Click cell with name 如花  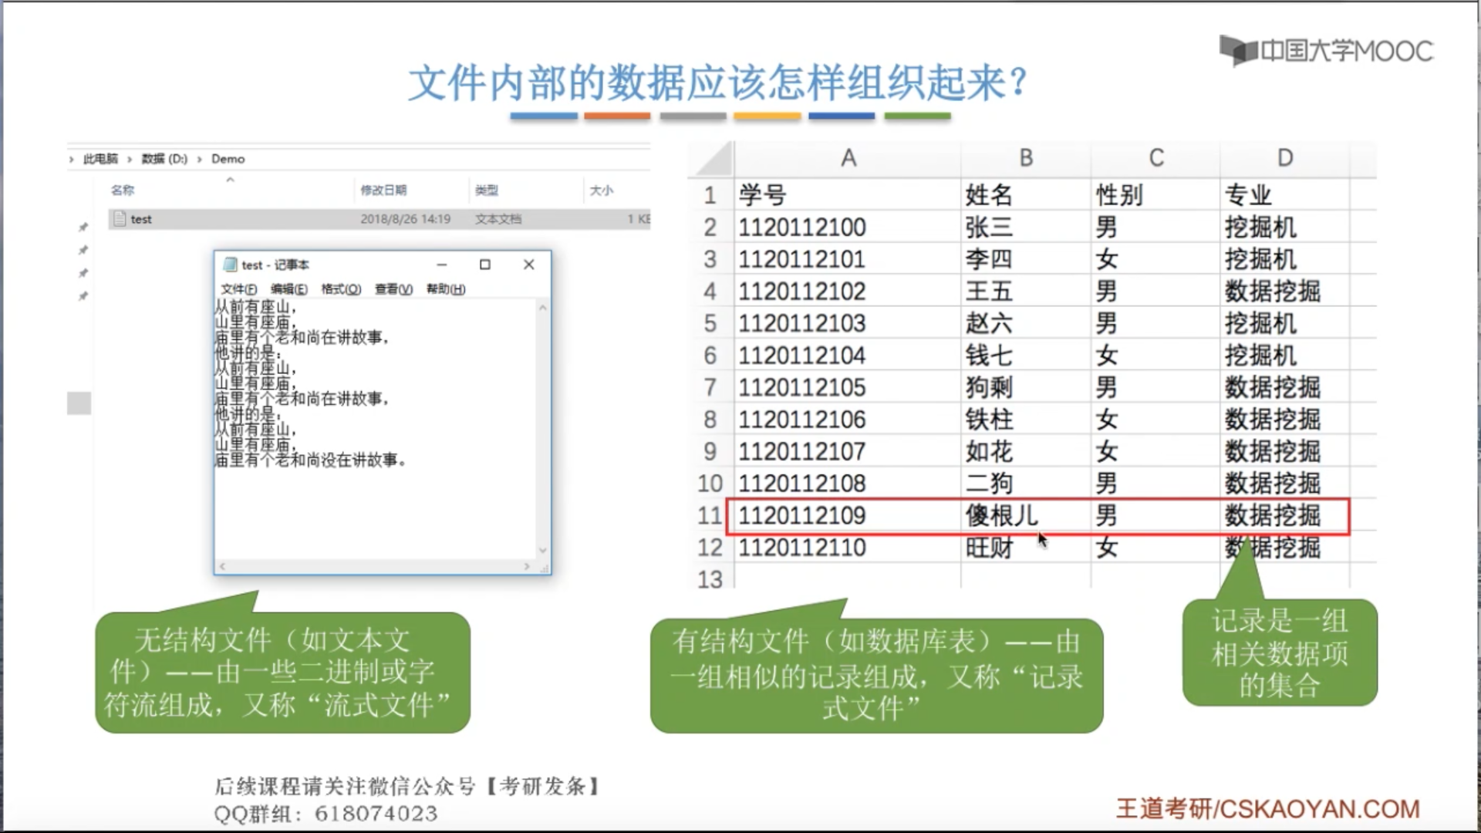(1026, 451)
